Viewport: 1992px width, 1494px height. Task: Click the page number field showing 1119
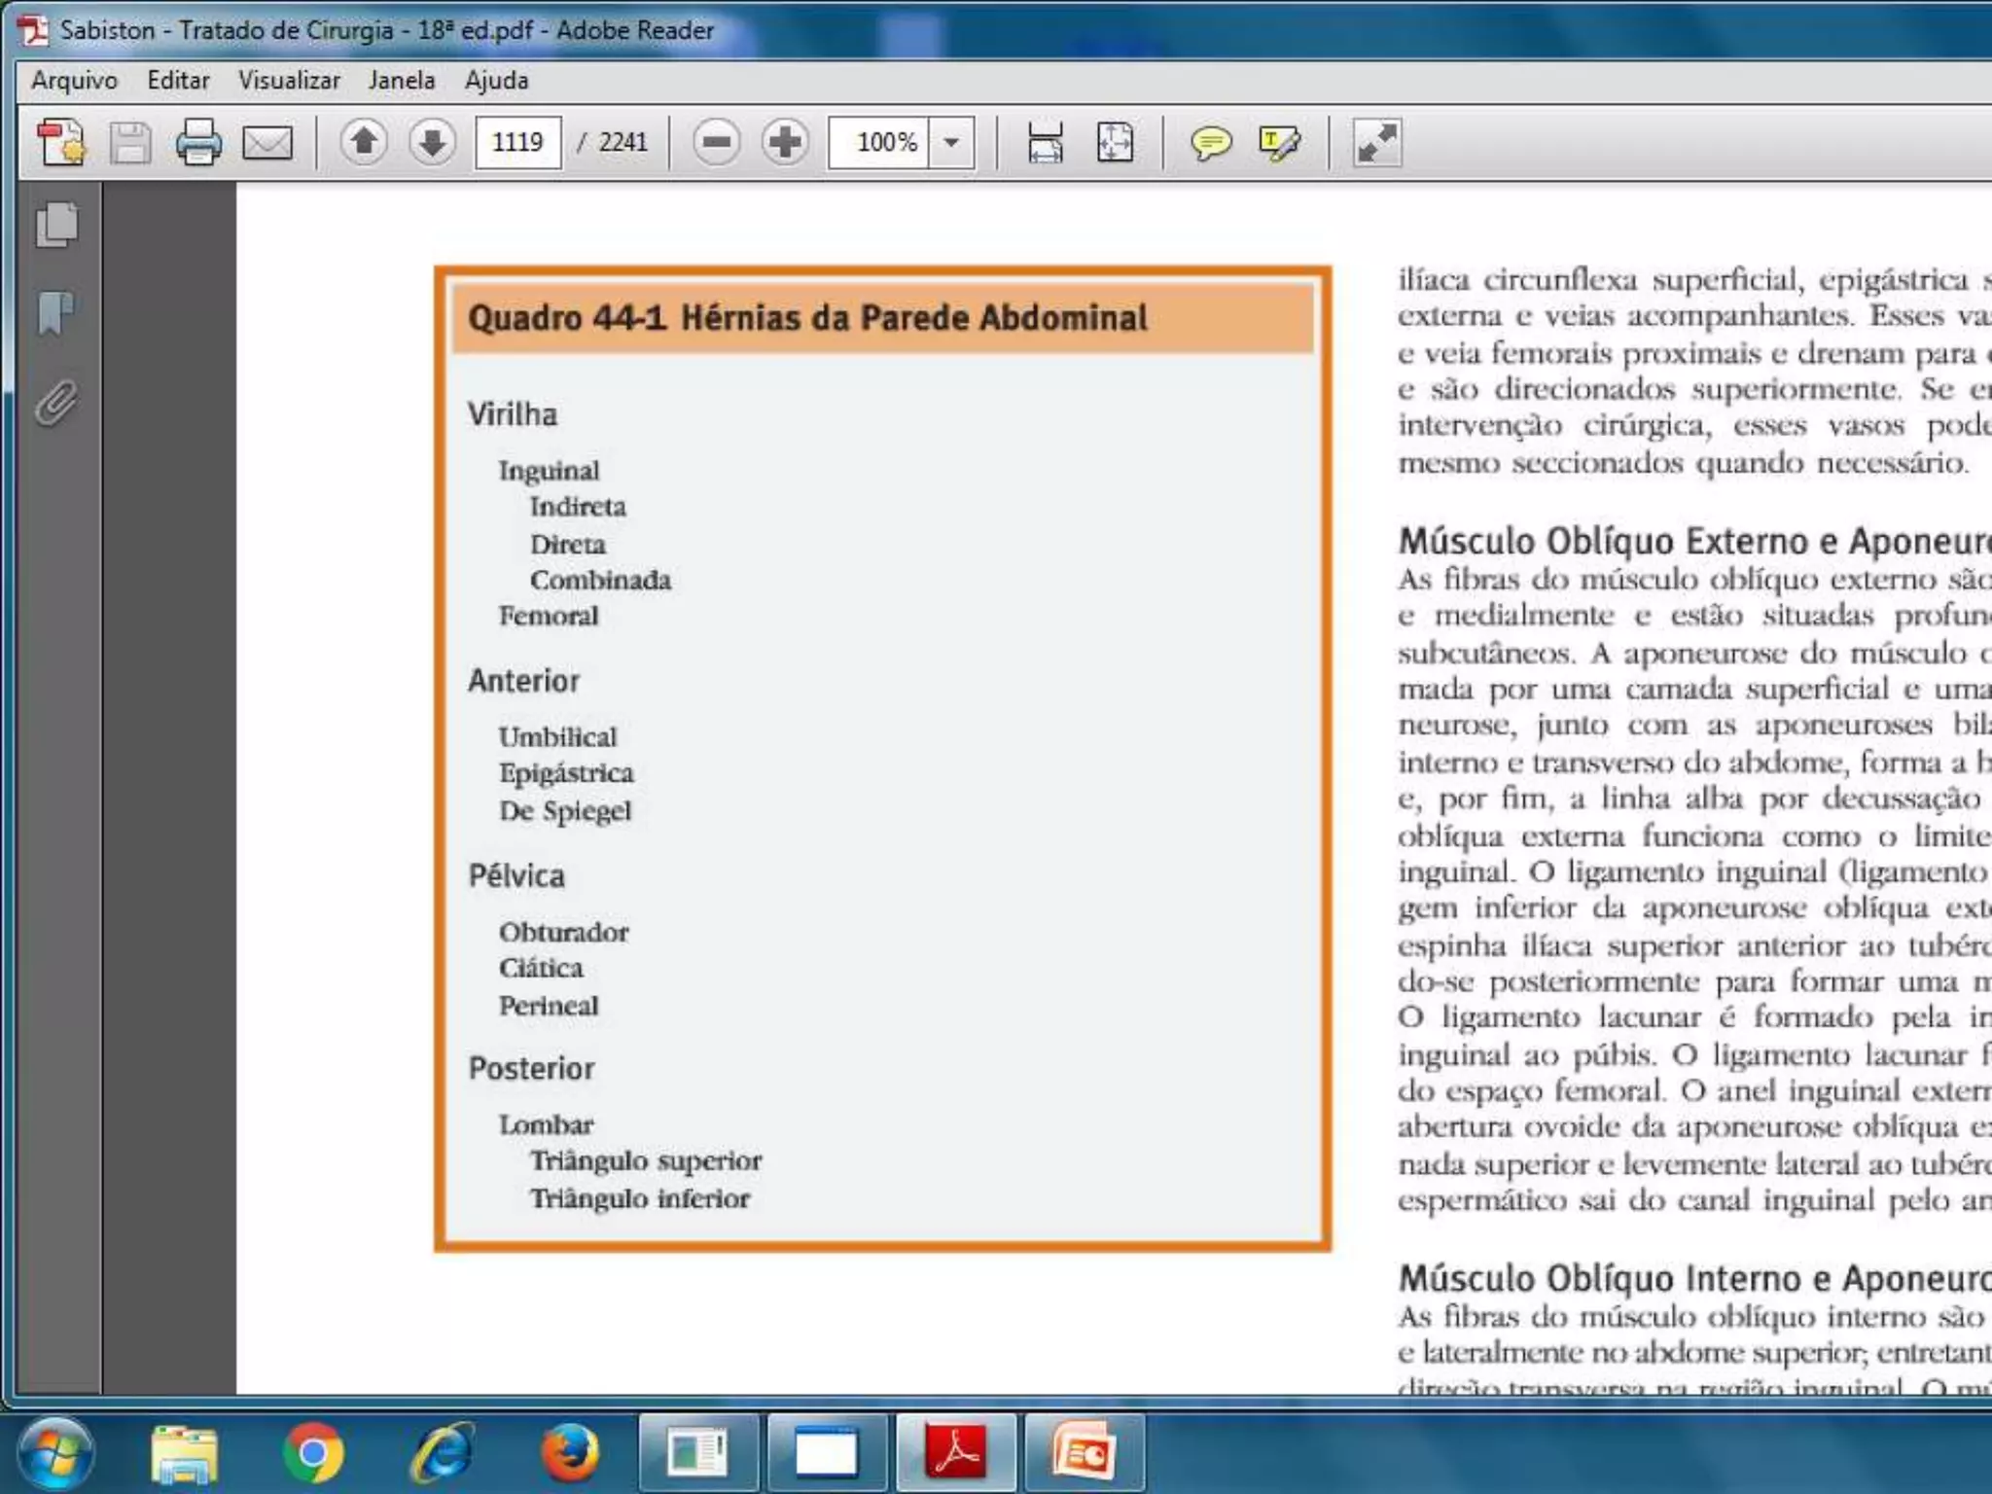click(517, 143)
